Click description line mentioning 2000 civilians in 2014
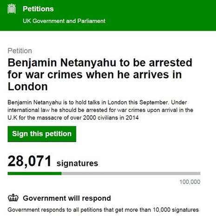 coord(73,118)
